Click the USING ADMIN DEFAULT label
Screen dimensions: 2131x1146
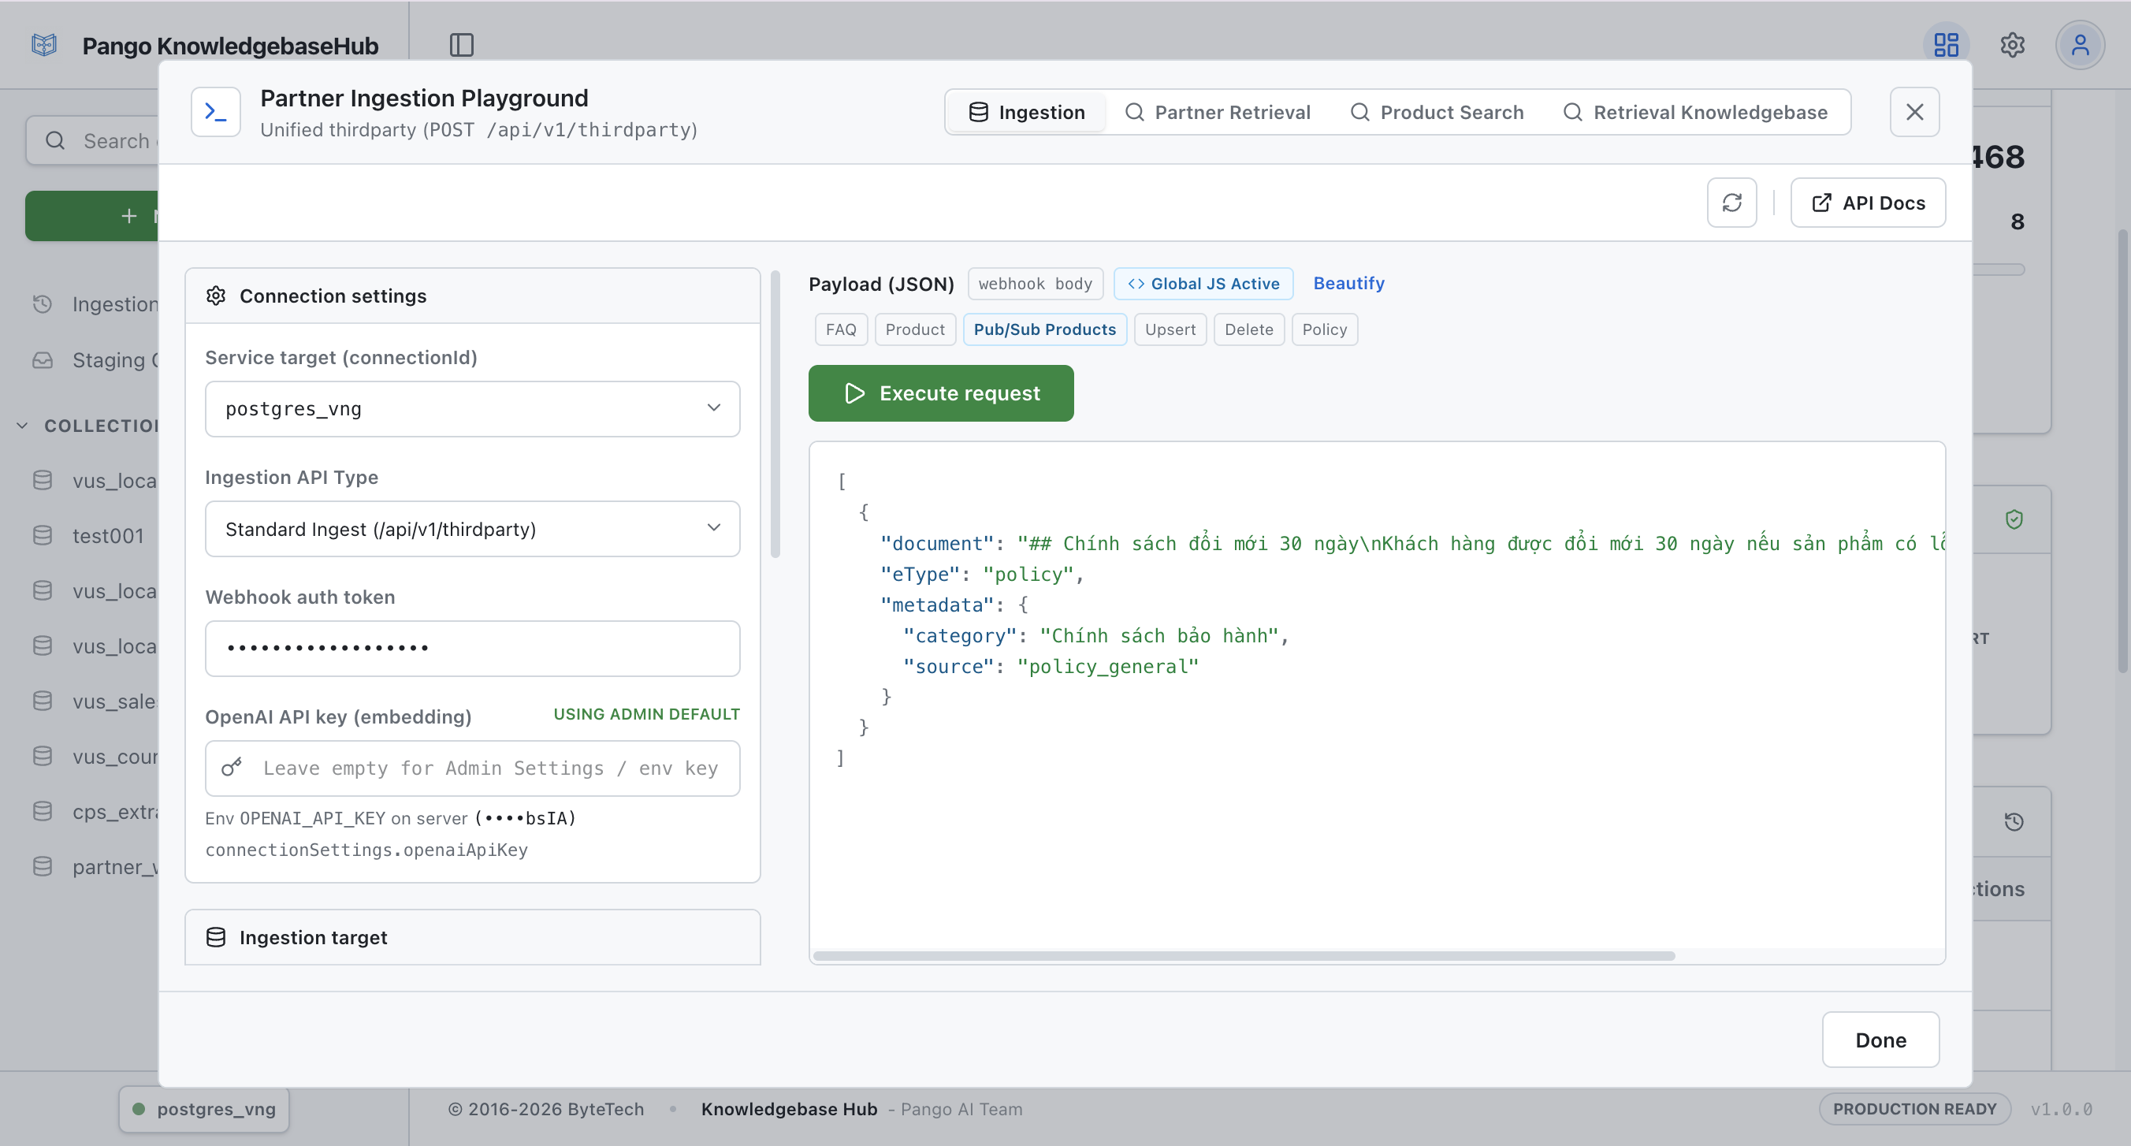pos(646,714)
